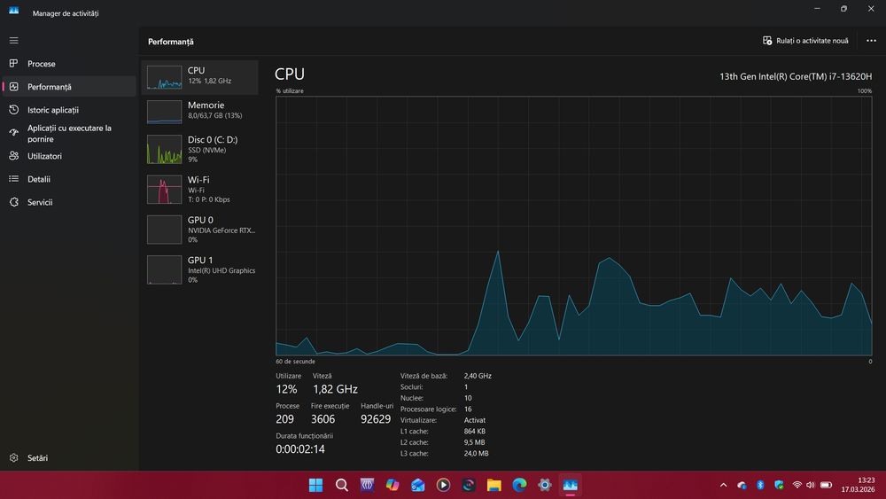The height and width of the screenshot is (499, 886).
Task: Select the CPU performance graph thumbnail
Action: pyautogui.click(x=165, y=77)
